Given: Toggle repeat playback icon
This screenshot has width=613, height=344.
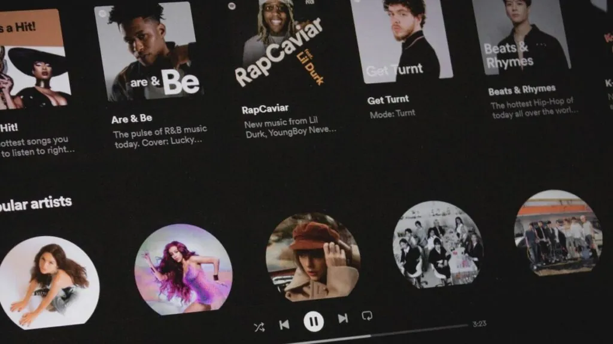Looking at the screenshot, I should [x=367, y=315].
